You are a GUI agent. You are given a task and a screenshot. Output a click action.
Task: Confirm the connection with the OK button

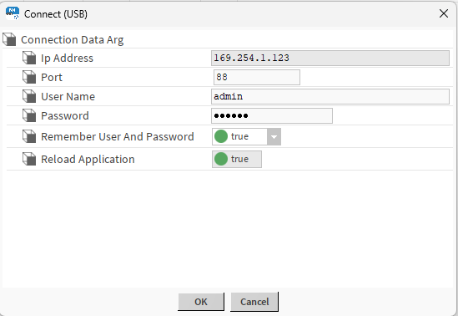[x=201, y=302]
